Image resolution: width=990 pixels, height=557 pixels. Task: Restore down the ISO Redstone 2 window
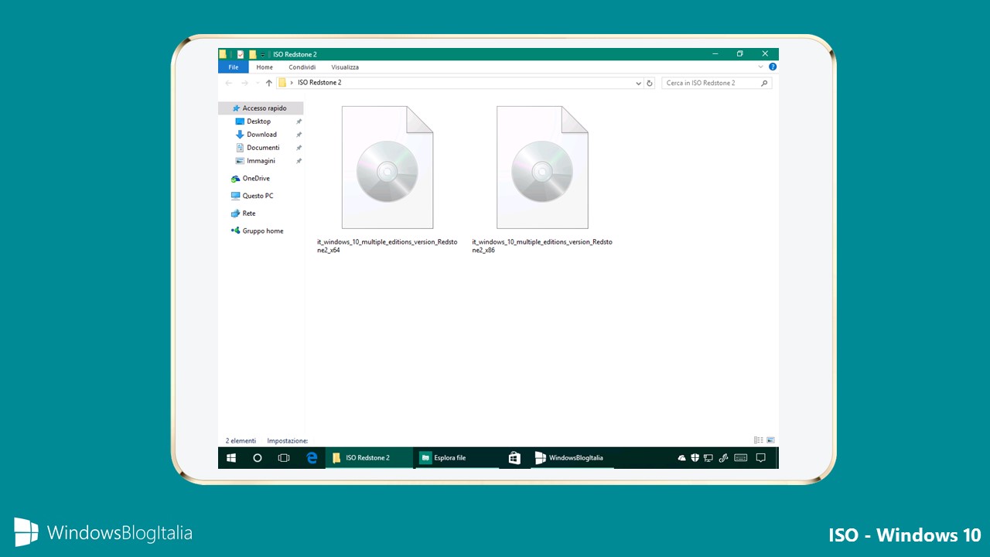739,54
